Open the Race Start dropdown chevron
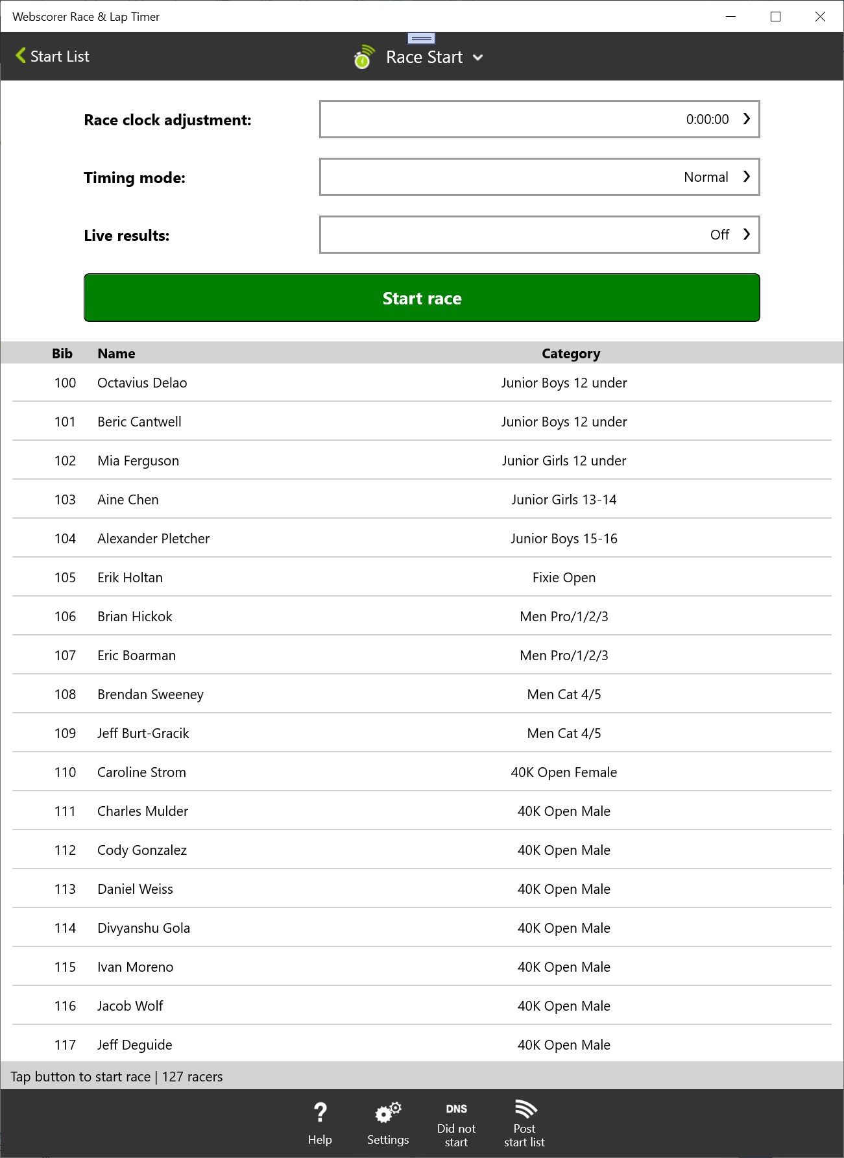 (x=478, y=57)
